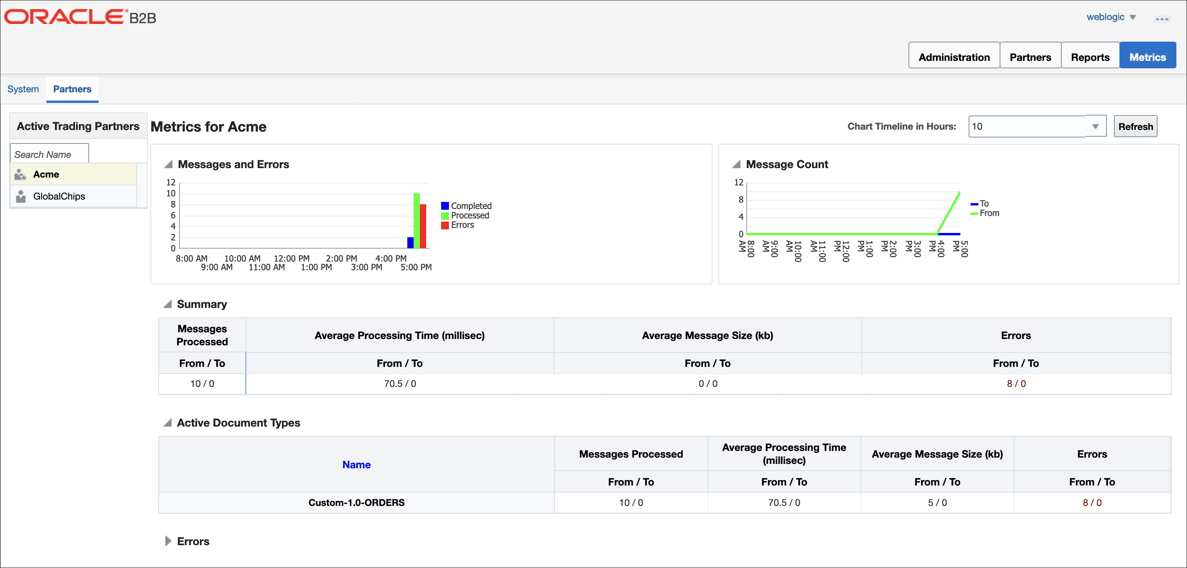Open the options menu icon beside weblogic
1187x568 pixels.
click(1161, 19)
